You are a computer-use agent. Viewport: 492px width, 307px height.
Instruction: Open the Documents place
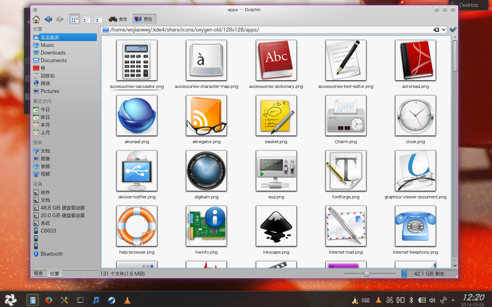click(65, 60)
